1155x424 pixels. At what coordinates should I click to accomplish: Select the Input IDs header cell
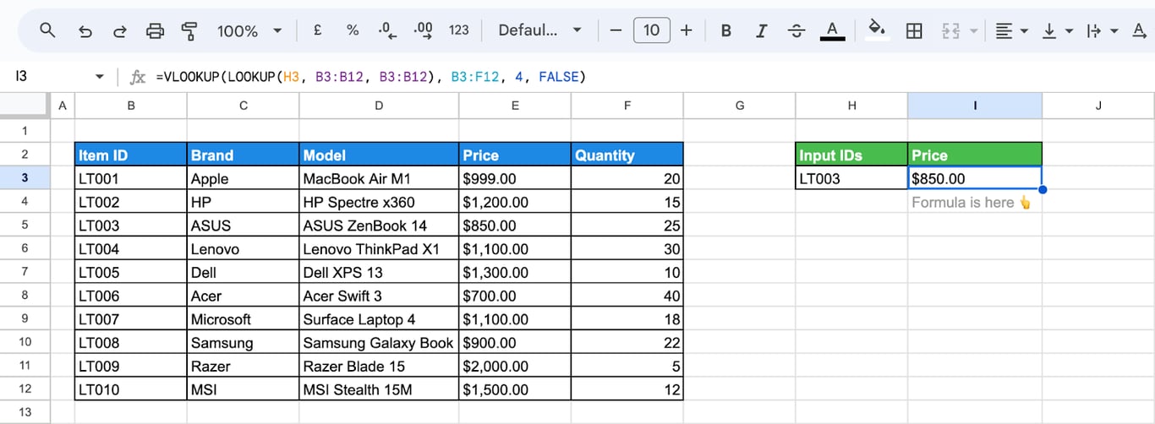[x=851, y=155]
